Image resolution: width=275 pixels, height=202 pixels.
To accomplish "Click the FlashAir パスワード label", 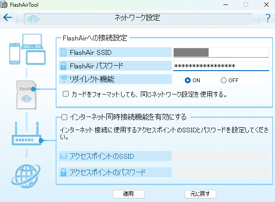I will (x=96, y=66).
